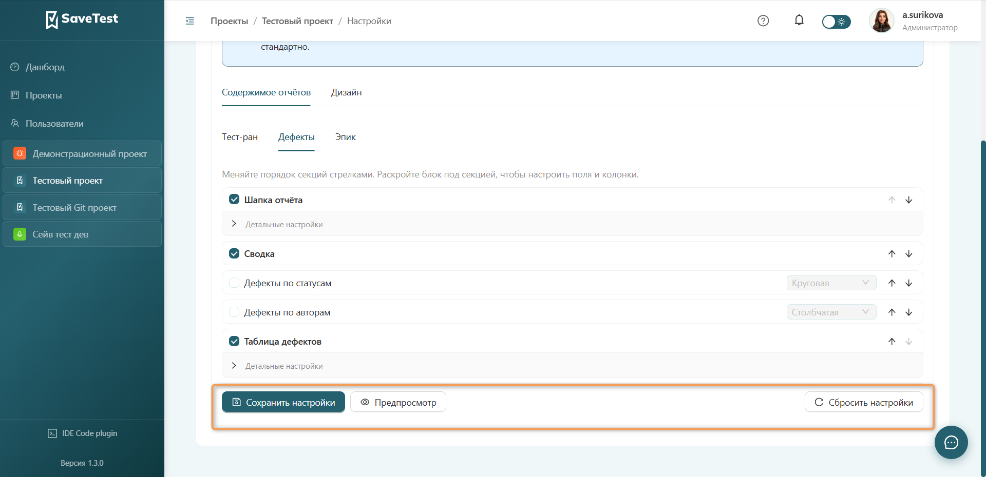This screenshot has width=986, height=477.
Task: Move Сводка section down with arrow
Action: (909, 254)
